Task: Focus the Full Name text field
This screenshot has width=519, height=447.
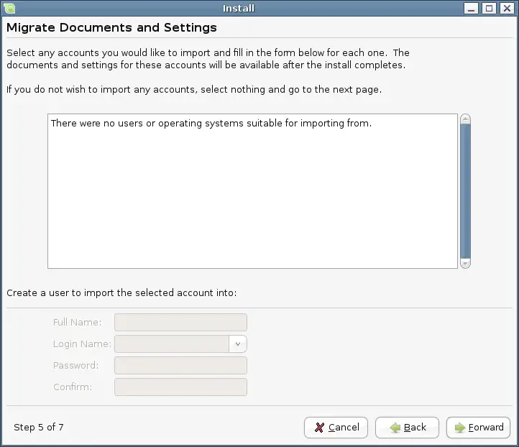Action: coord(180,322)
